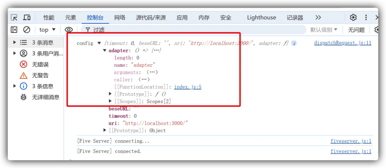Open the 源代码/来源 tab
386x168 pixels.
click(x=151, y=18)
